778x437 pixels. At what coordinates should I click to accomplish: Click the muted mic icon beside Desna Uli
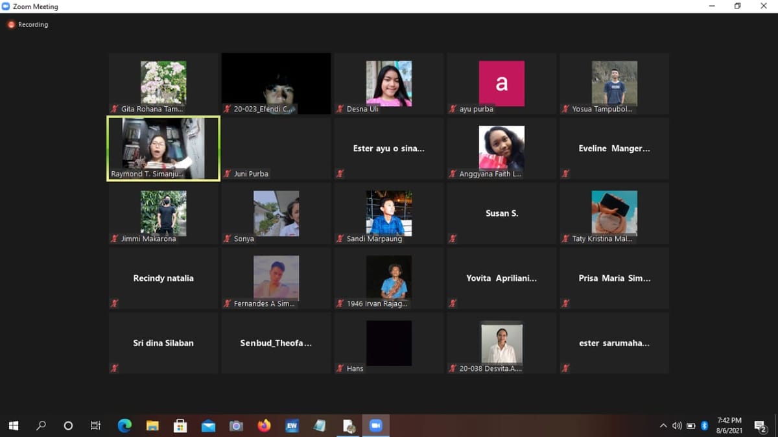click(340, 109)
